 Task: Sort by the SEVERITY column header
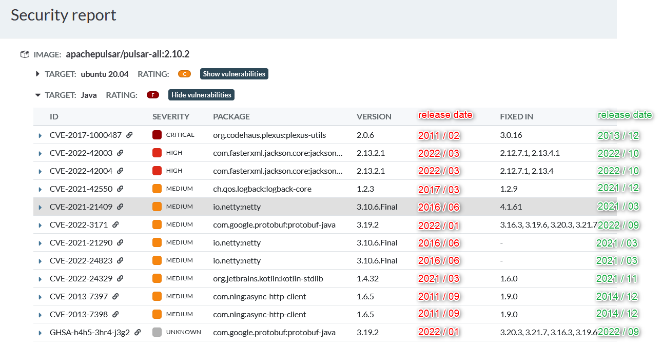171,116
